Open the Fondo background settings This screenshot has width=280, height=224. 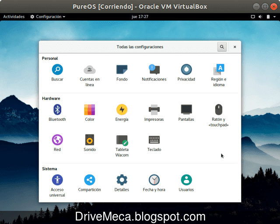point(122,73)
